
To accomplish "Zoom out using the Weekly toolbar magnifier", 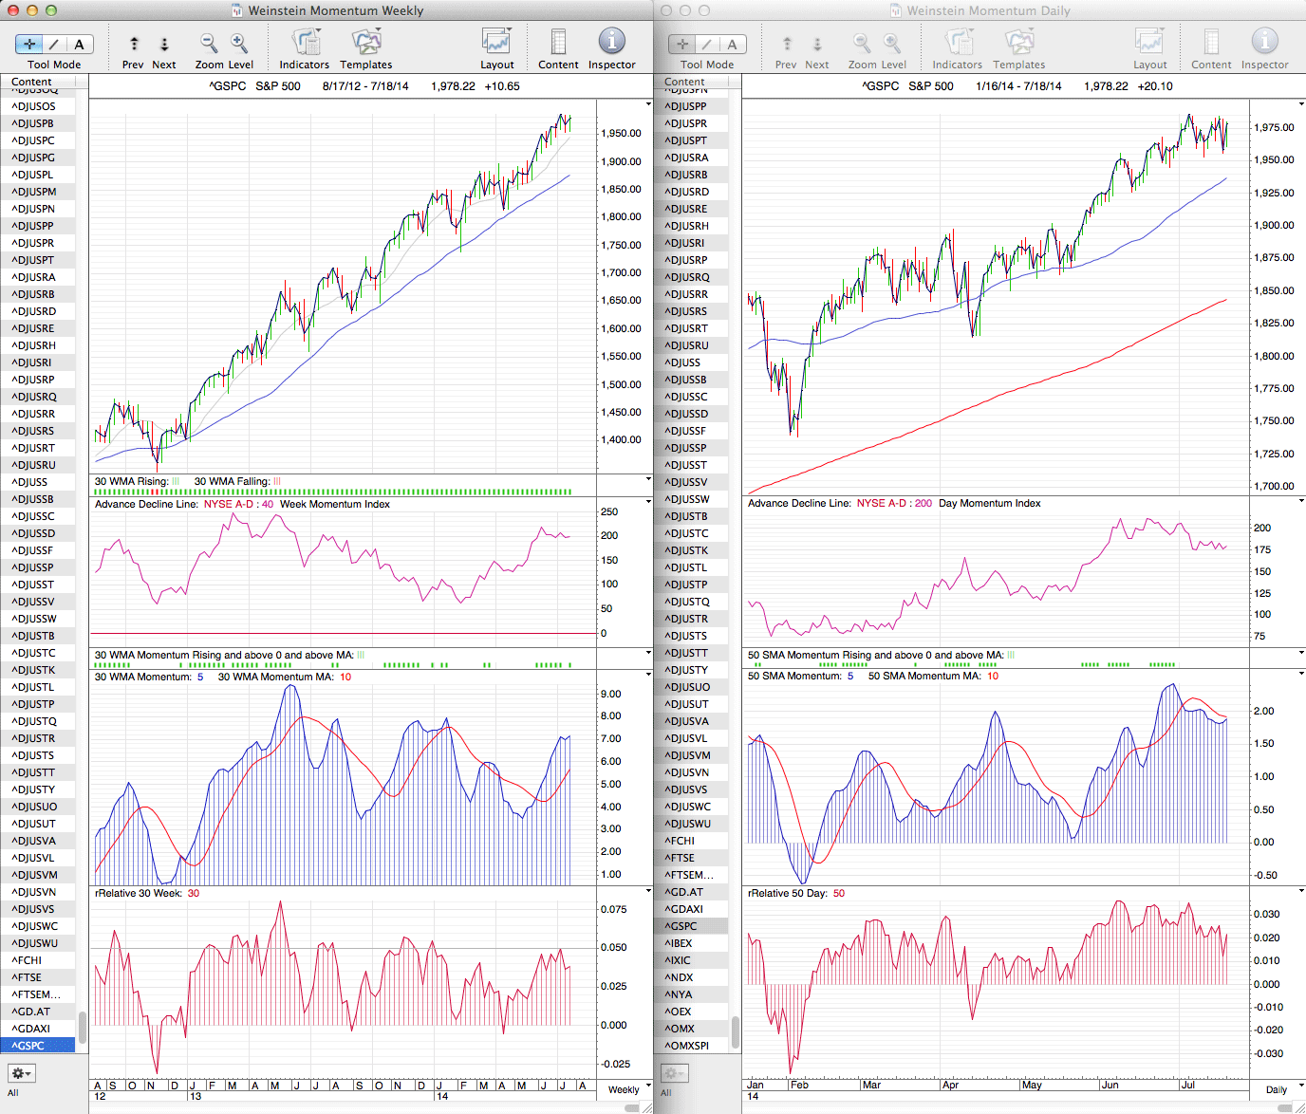I will click(x=209, y=44).
